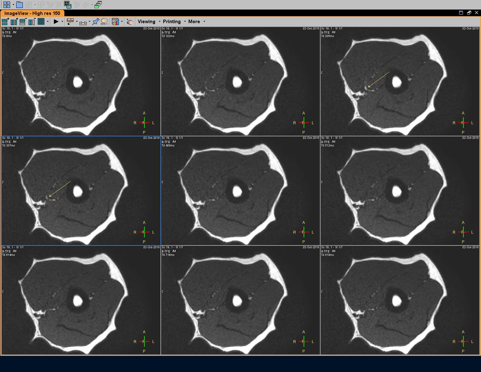The width and height of the screenshot is (481, 372).
Task: Switch to the ImageView - High res 150 tab
Action: pos(32,13)
